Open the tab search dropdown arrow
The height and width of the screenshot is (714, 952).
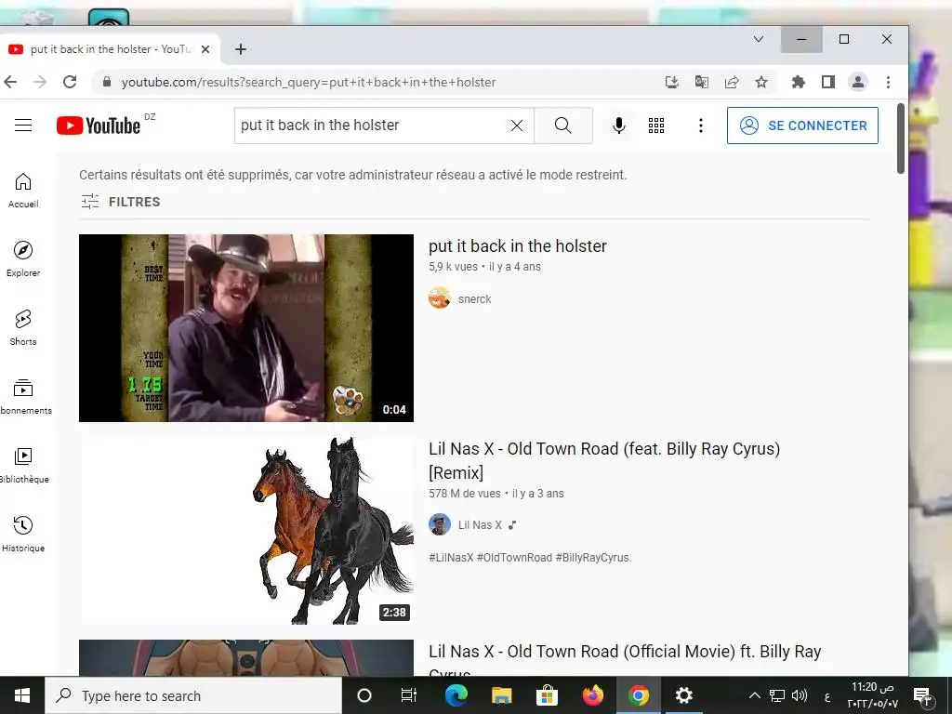click(759, 39)
